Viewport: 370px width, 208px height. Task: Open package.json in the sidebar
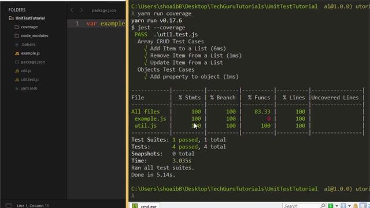(33, 62)
